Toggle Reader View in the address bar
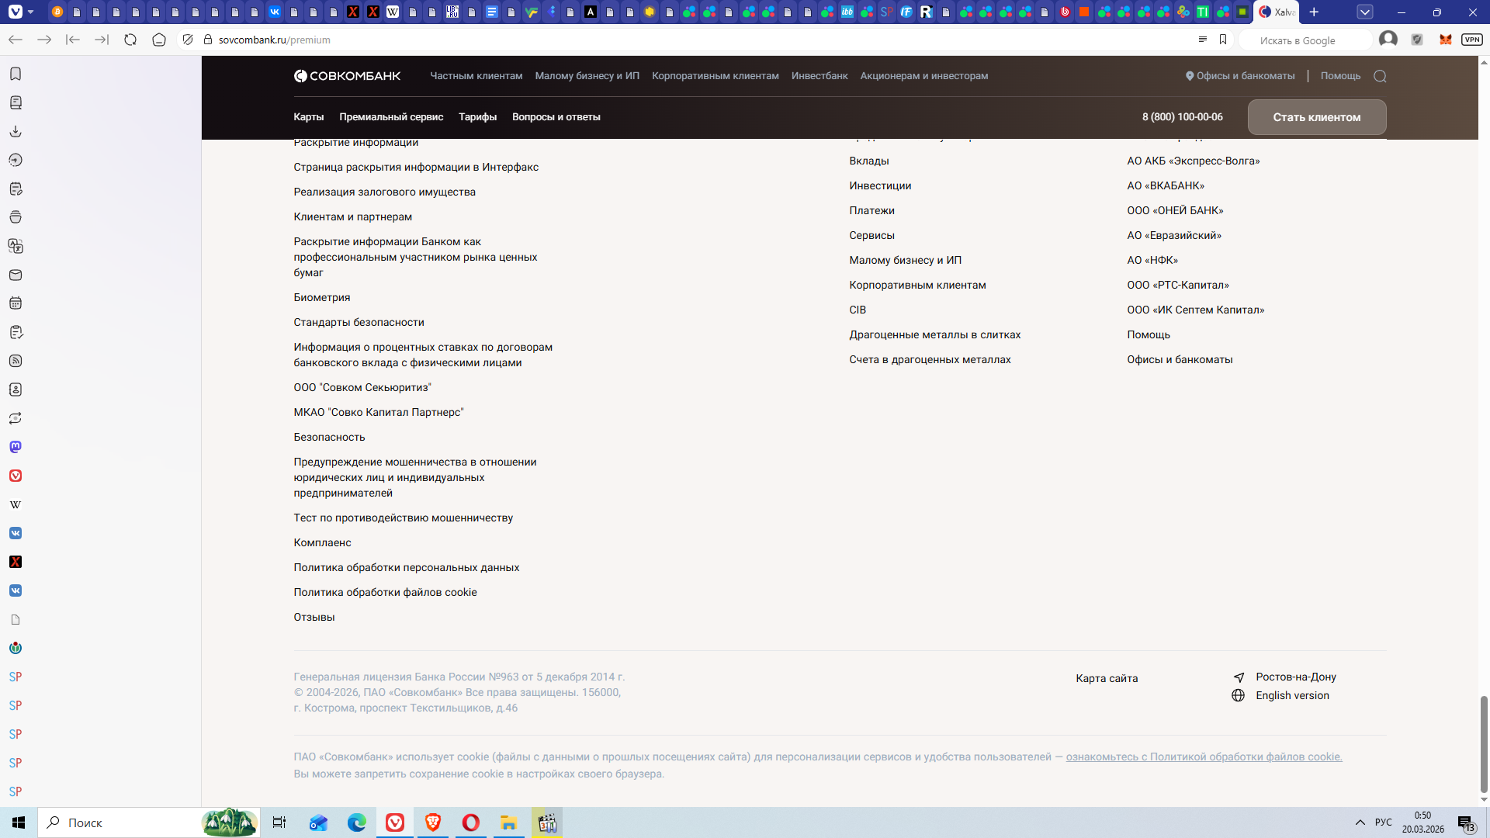This screenshot has height=838, width=1490. (1202, 40)
